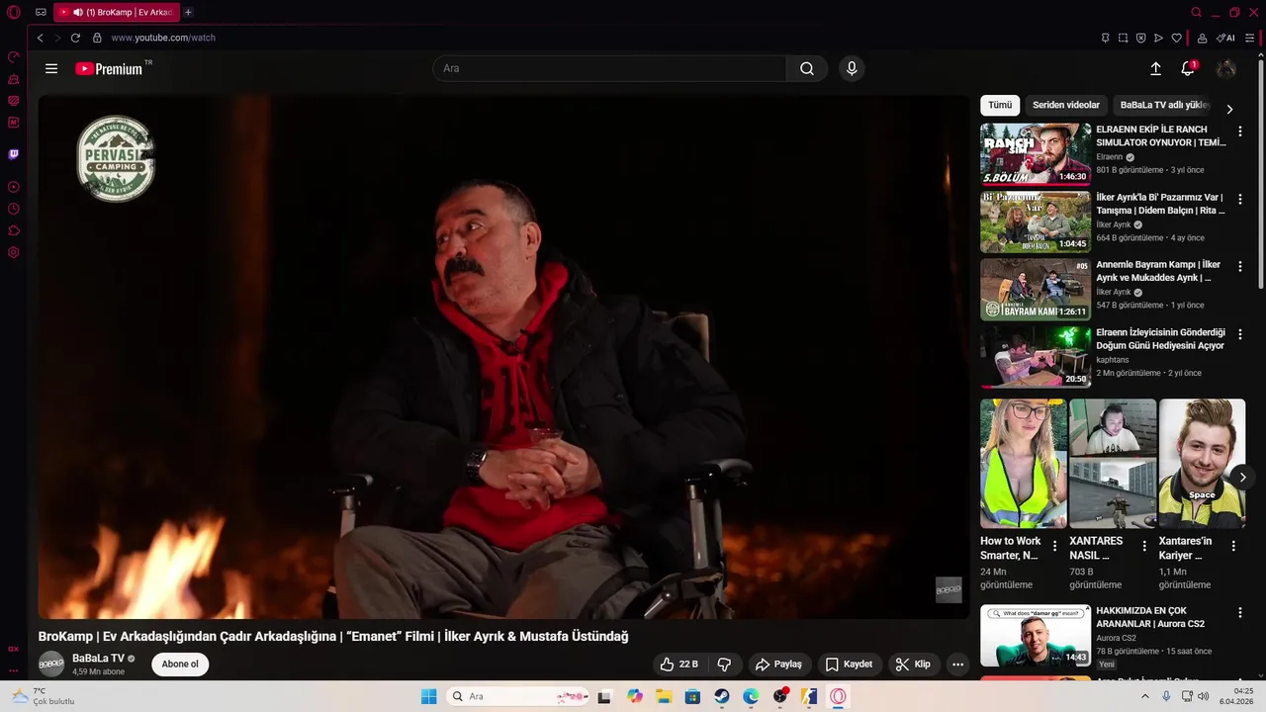
Task: Open the YouTube upload/create button
Action: click(1155, 68)
